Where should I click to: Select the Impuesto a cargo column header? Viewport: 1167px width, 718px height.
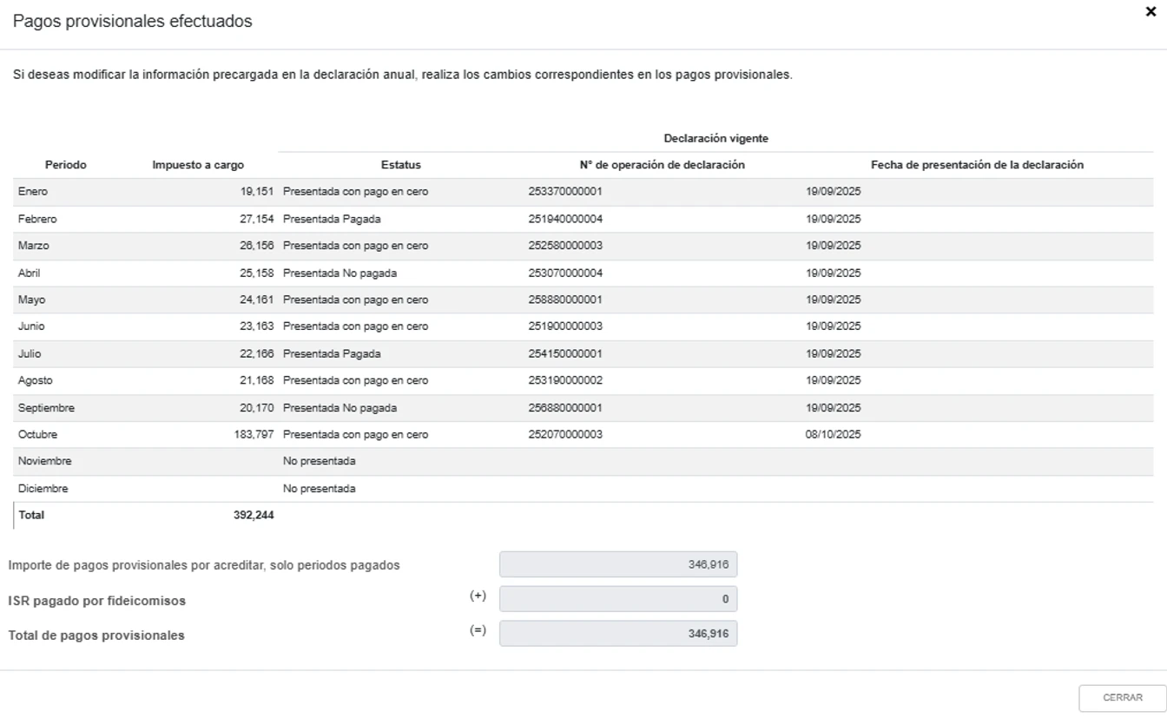click(198, 165)
